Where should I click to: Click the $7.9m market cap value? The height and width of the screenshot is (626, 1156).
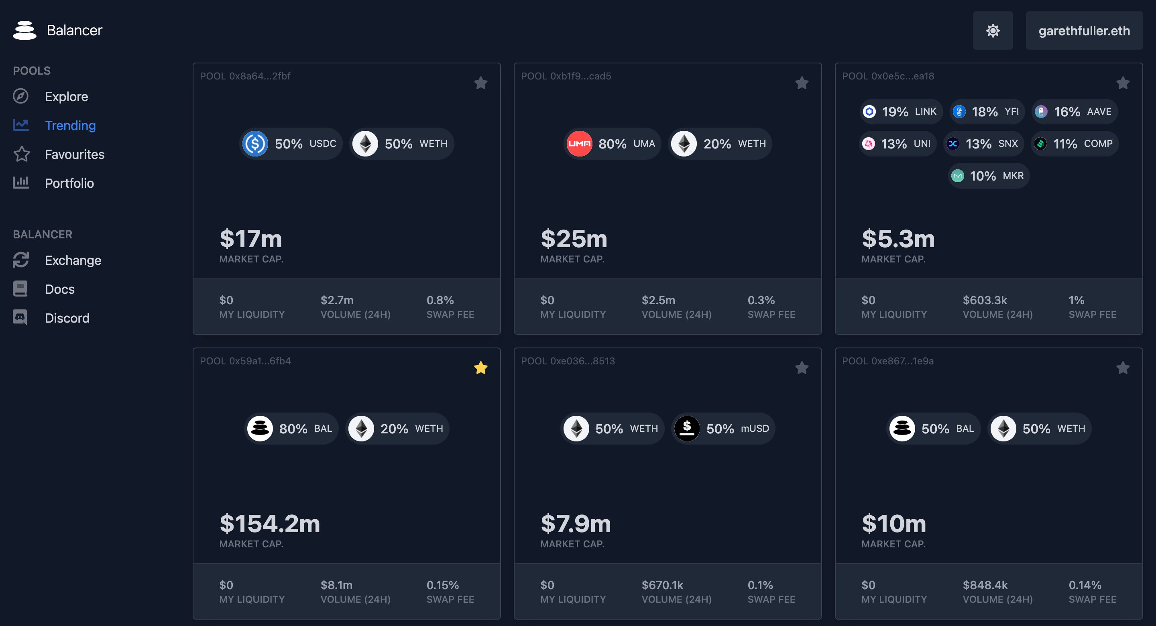click(576, 524)
